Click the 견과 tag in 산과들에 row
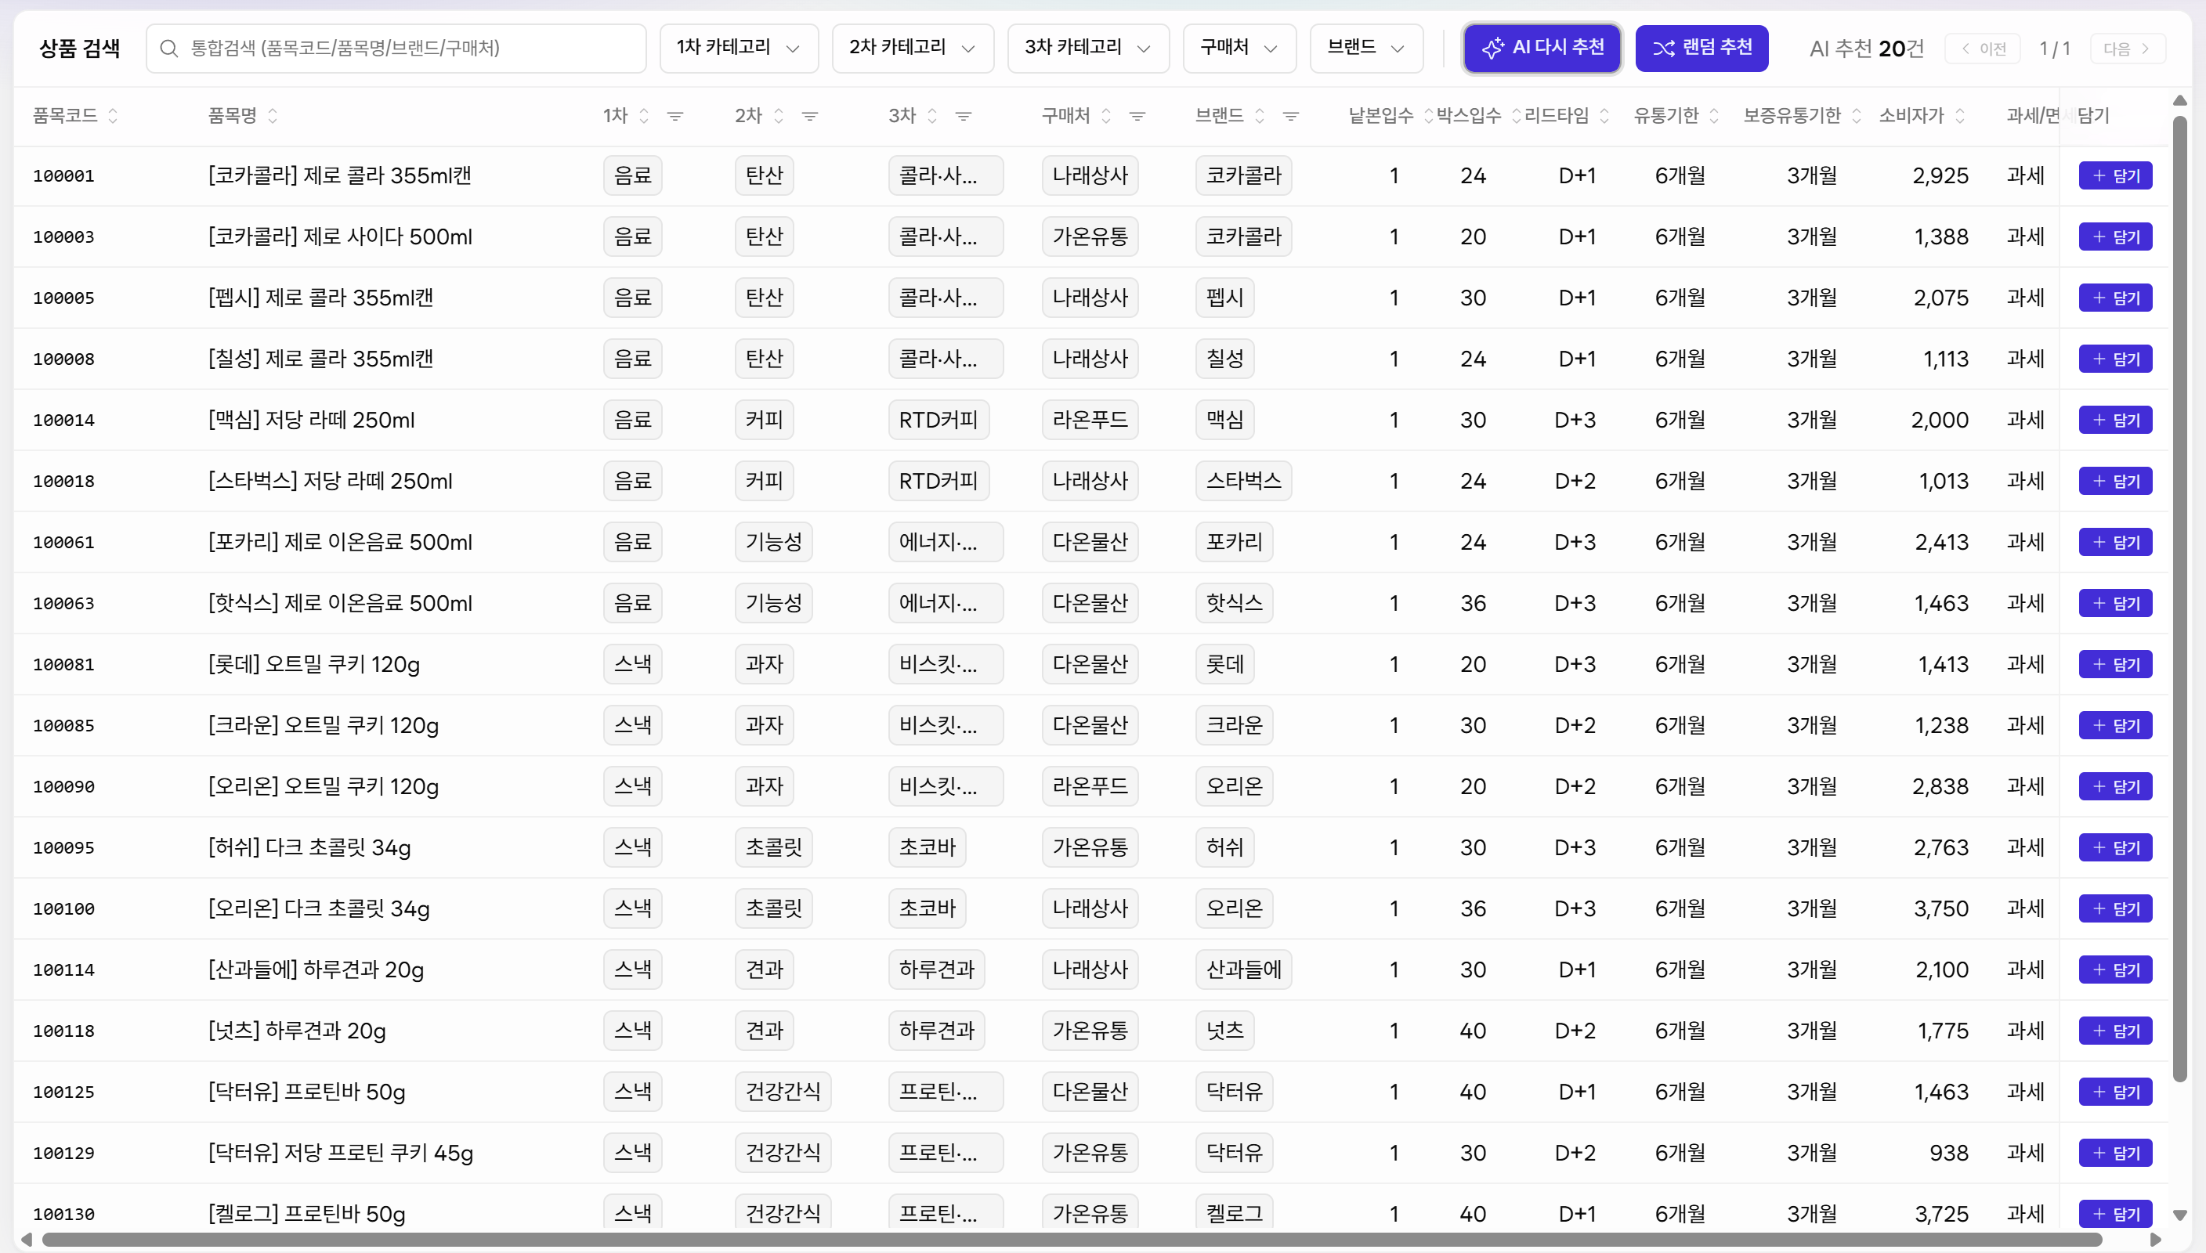2206x1253 pixels. pyautogui.click(x=765, y=970)
